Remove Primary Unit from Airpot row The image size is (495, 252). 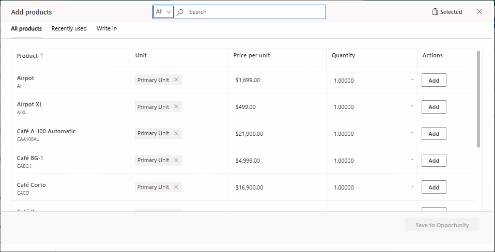pyautogui.click(x=176, y=80)
